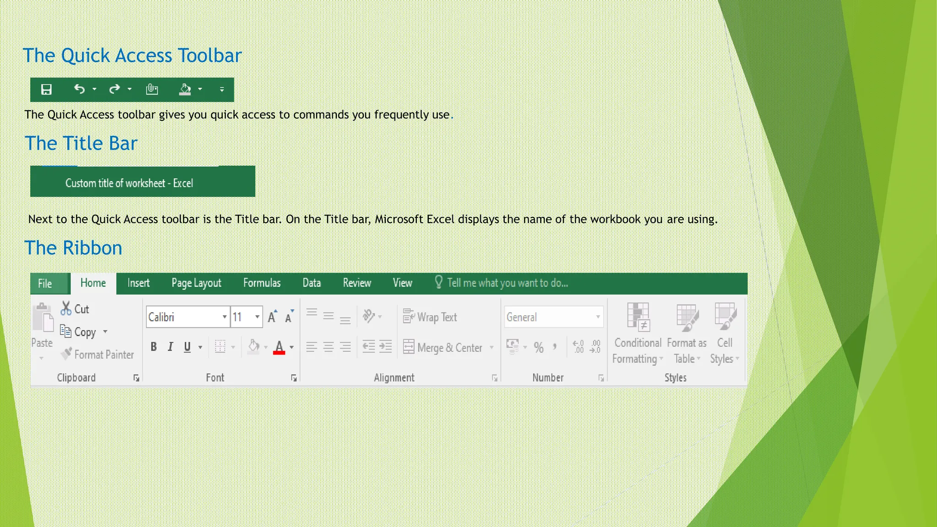The image size is (937, 527).
Task: Open the Alignment dialog launcher
Action: coord(495,378)
